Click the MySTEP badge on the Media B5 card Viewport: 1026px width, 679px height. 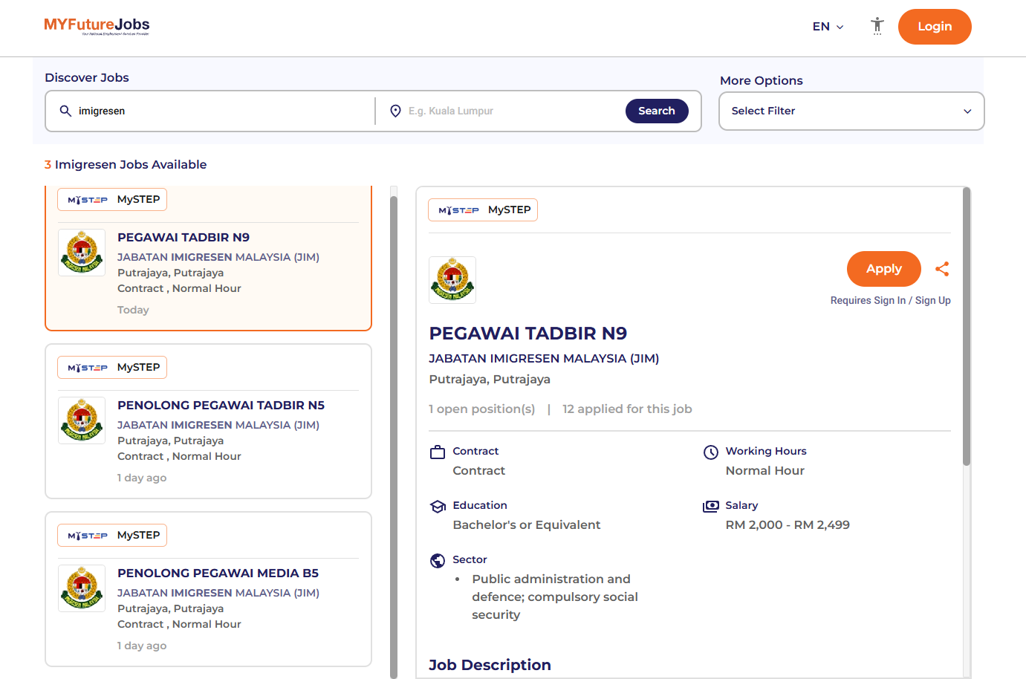point(112,536)
